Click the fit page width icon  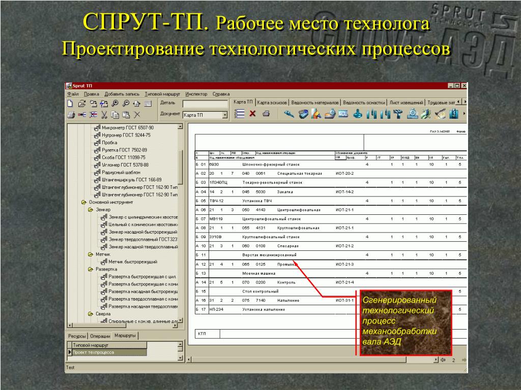(136, 104)
